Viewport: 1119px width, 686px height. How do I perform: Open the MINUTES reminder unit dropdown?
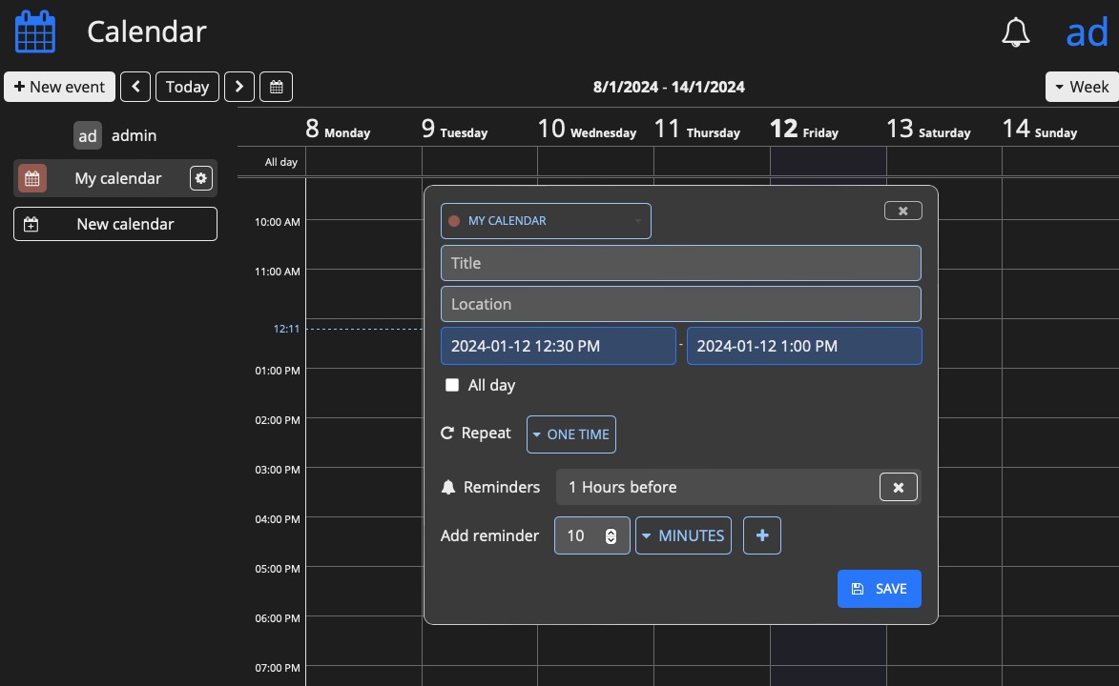tap(683, 535)
